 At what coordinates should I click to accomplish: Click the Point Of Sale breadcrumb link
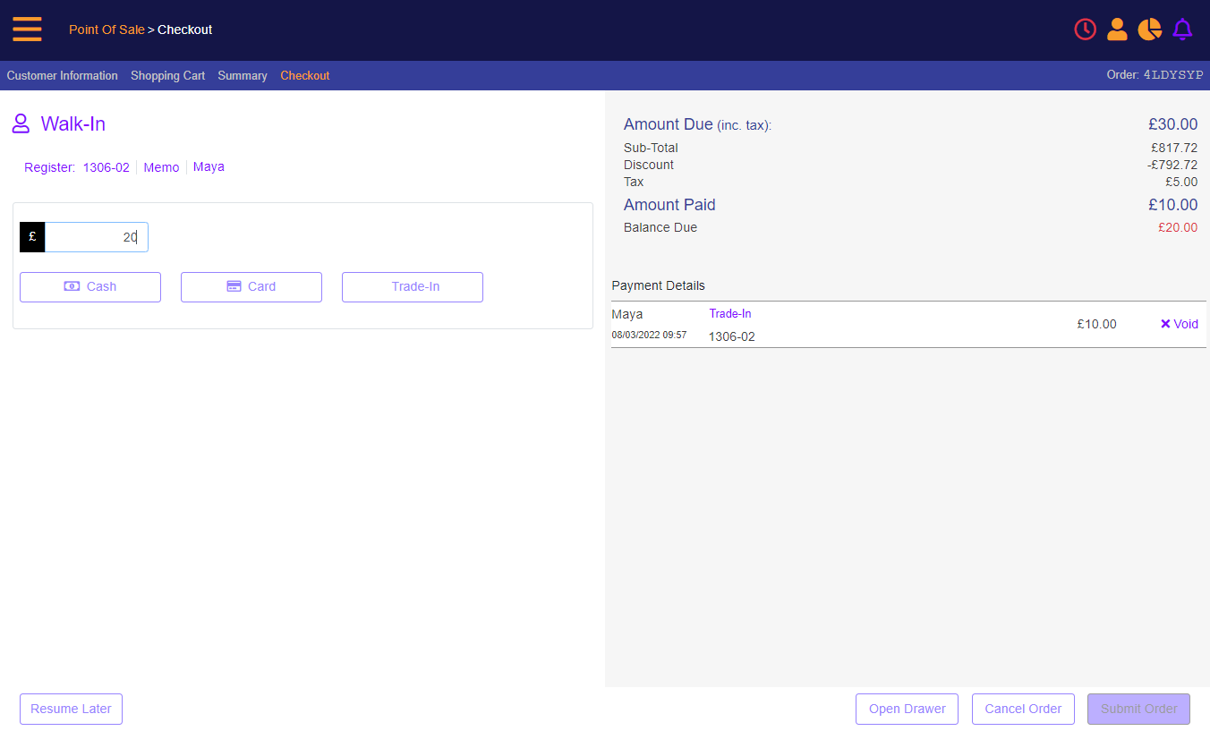point(107,30)
